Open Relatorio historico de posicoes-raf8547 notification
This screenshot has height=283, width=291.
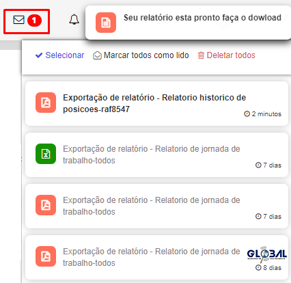pos(156,103)
